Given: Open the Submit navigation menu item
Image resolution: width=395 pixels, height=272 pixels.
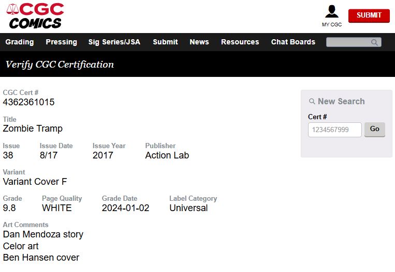Looking at the screenshot, I should (165, 42).
